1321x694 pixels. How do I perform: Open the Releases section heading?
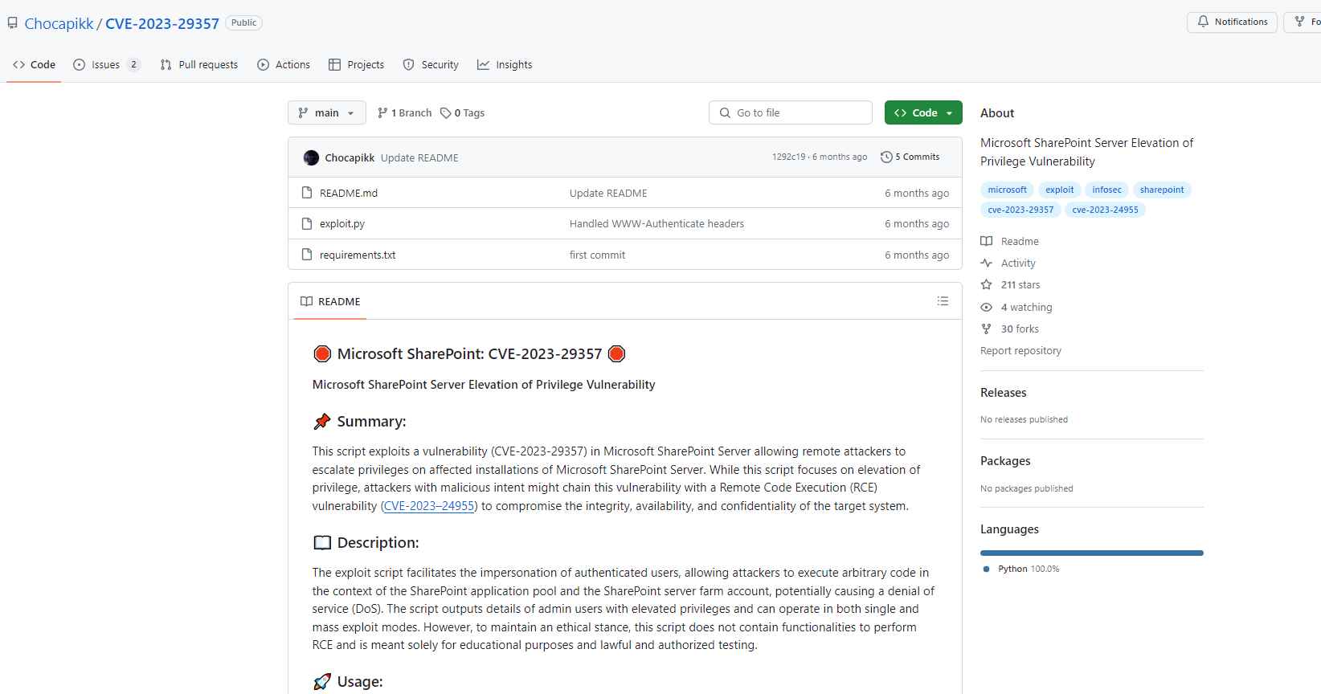pyautogui.click(x=1003, y=393)
